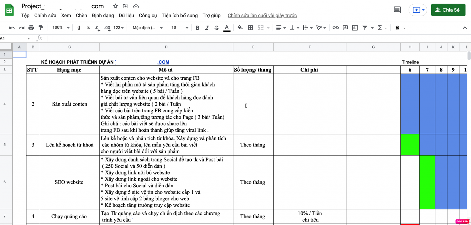
Task: Expand merge cells options arrow
Action: pos(268,28)
